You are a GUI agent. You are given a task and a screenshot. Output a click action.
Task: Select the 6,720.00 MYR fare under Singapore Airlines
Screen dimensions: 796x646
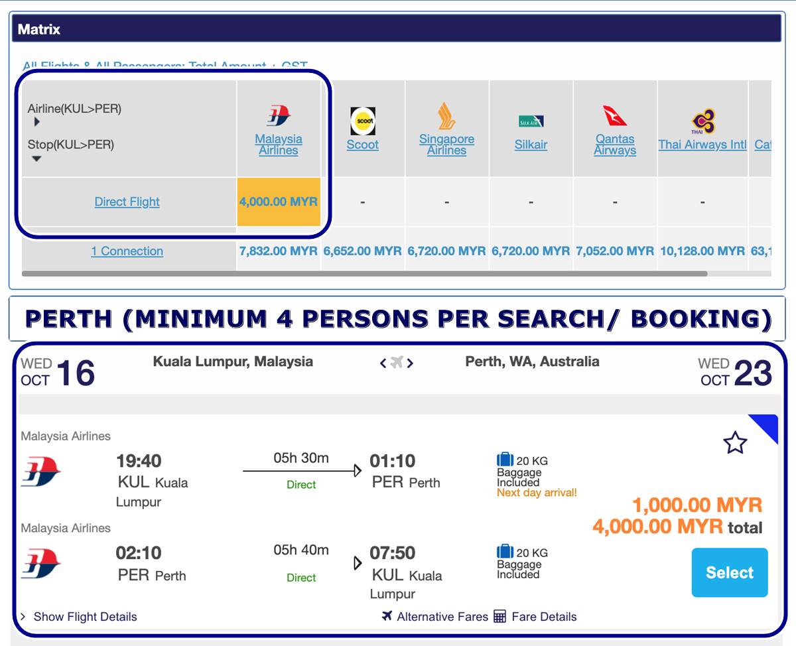446,251
